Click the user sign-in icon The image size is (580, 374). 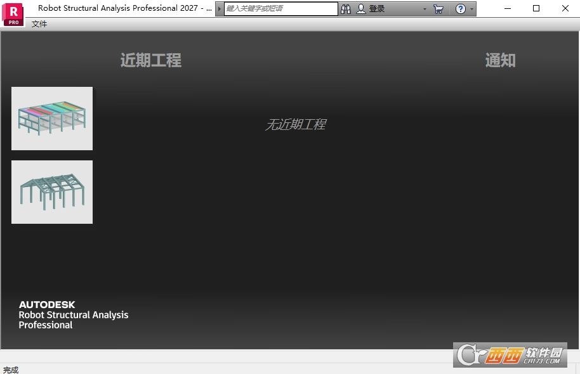pos(361,9)
